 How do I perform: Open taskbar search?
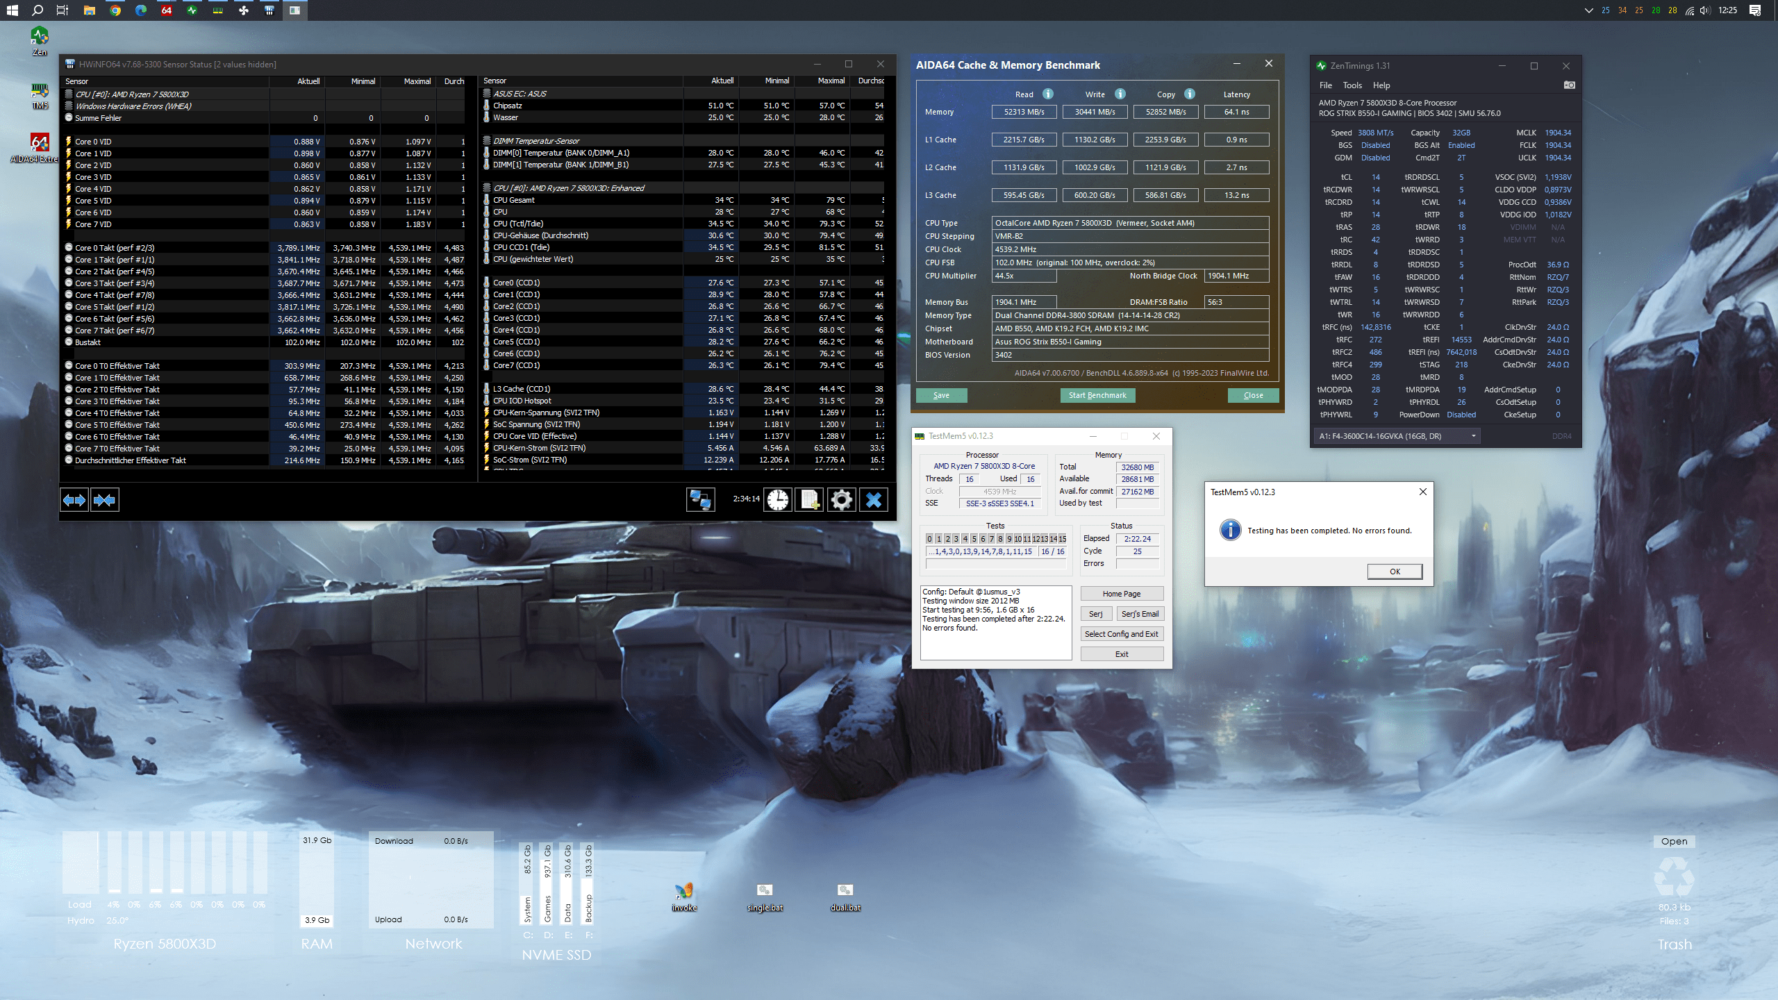point(38,10)
